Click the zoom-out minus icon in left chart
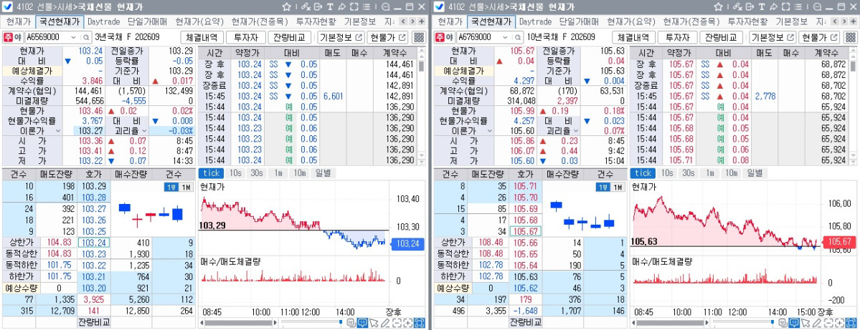Screen dimensions: 860x330 coord(397,323)
